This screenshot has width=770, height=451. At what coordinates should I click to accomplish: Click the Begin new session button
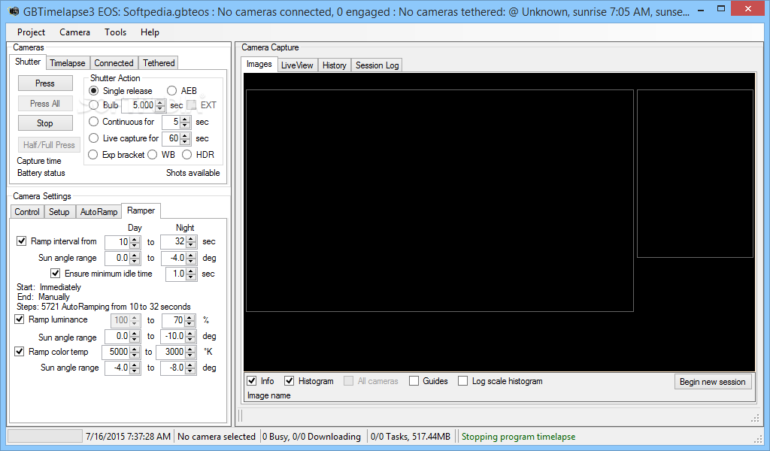(713, 382)
